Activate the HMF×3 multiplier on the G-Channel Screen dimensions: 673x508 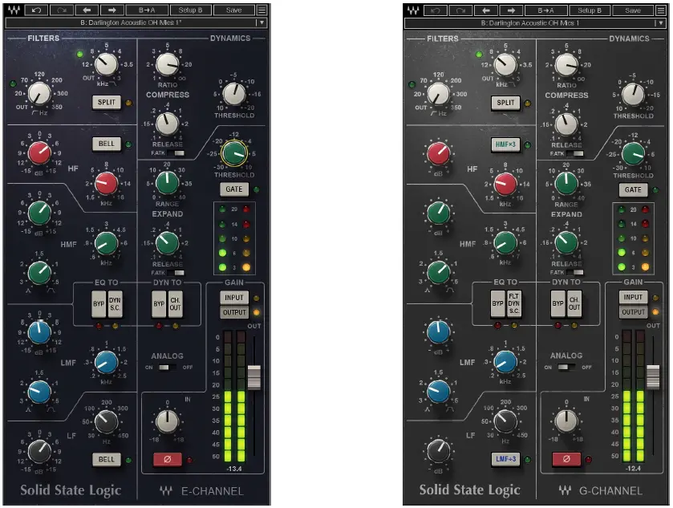pos(506,145)
